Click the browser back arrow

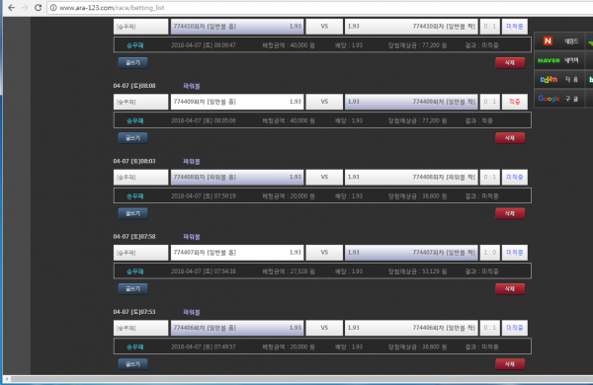pos(11,8)
